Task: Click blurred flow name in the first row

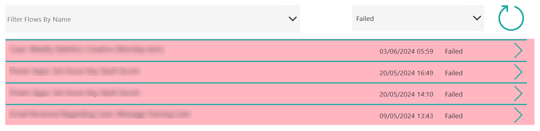Action: pos(87,49)
